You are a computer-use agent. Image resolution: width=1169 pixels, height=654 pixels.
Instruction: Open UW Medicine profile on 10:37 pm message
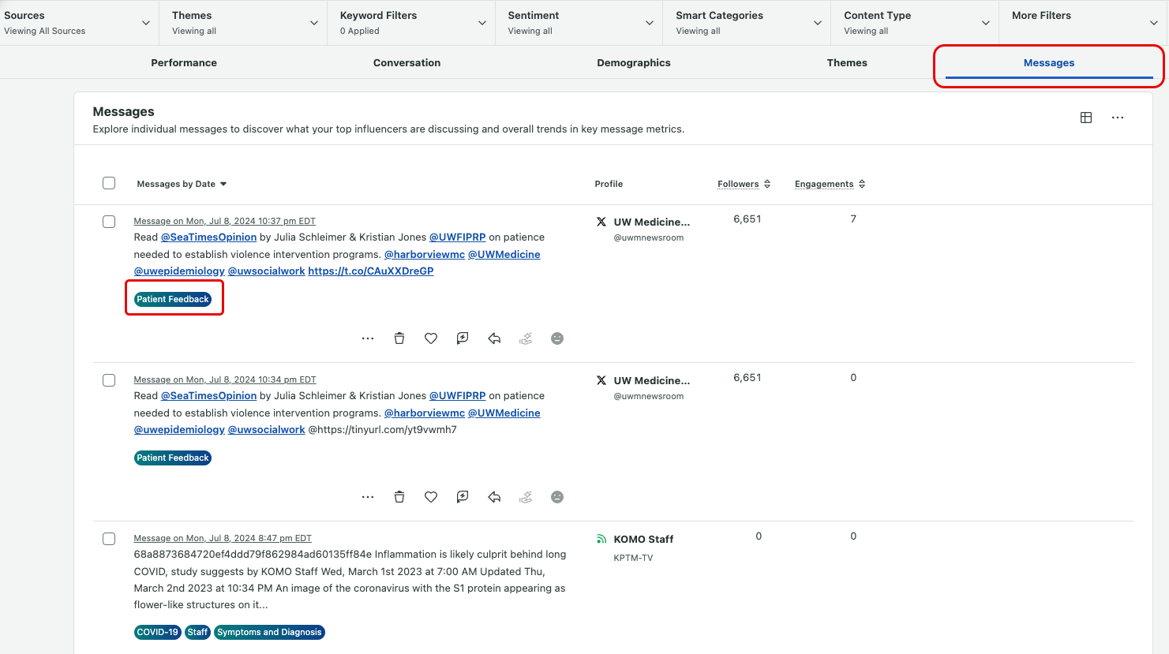[652, 222]
